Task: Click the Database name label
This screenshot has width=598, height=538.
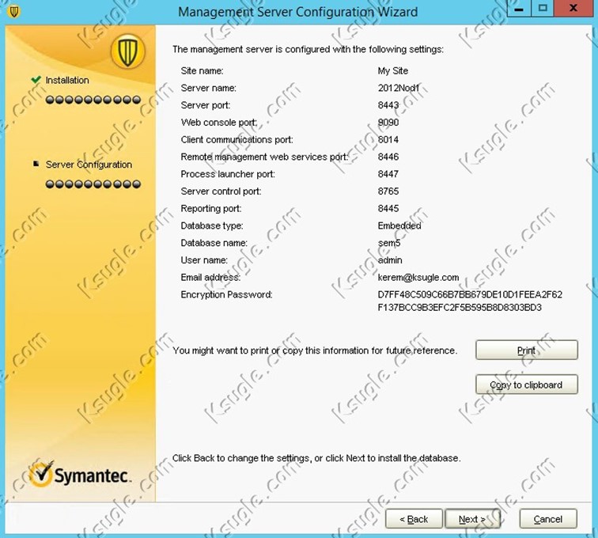Action: 214,243
